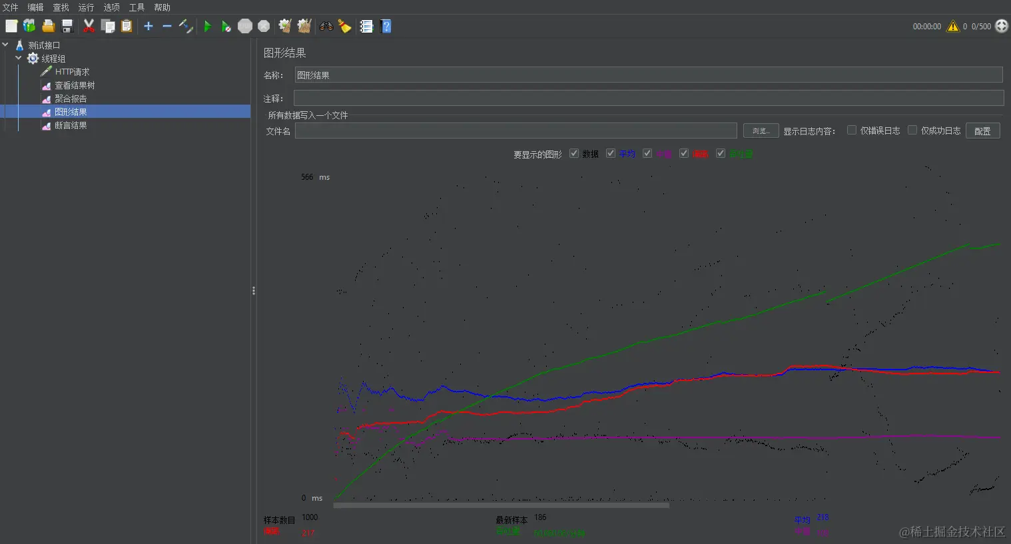The width and height of the screenshot is (1011, 544).
Task: Click the Open file folder icon
Action: point(48,26)
